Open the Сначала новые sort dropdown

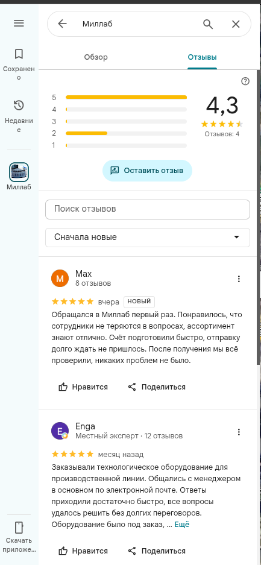[x=148, y=238]
